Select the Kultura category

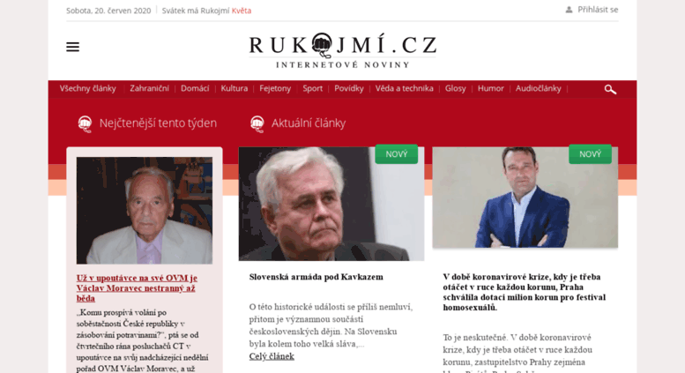pyautogui.click(x=235, y=89)
